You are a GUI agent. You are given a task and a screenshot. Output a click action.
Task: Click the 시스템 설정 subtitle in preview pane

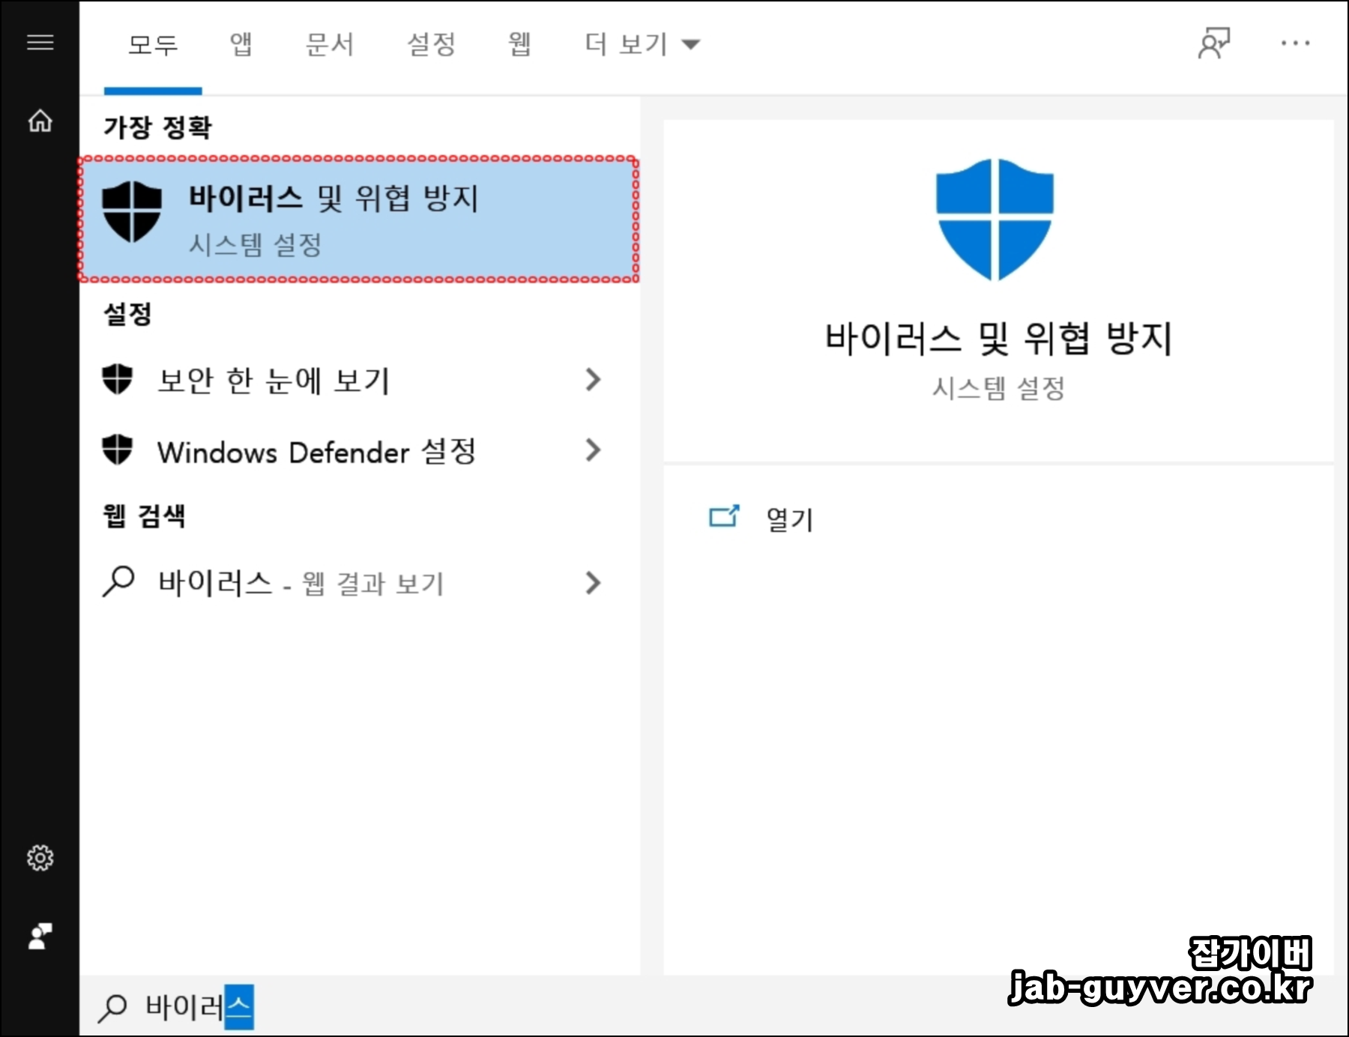(x=998, y=388)
